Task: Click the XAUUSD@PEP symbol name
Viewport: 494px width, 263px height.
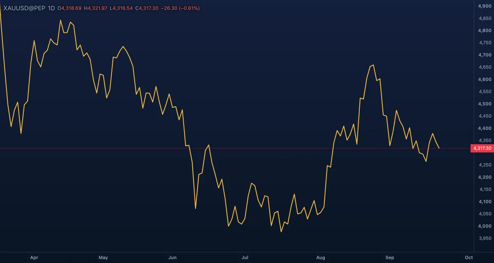Action: click(x=24, y=8)
